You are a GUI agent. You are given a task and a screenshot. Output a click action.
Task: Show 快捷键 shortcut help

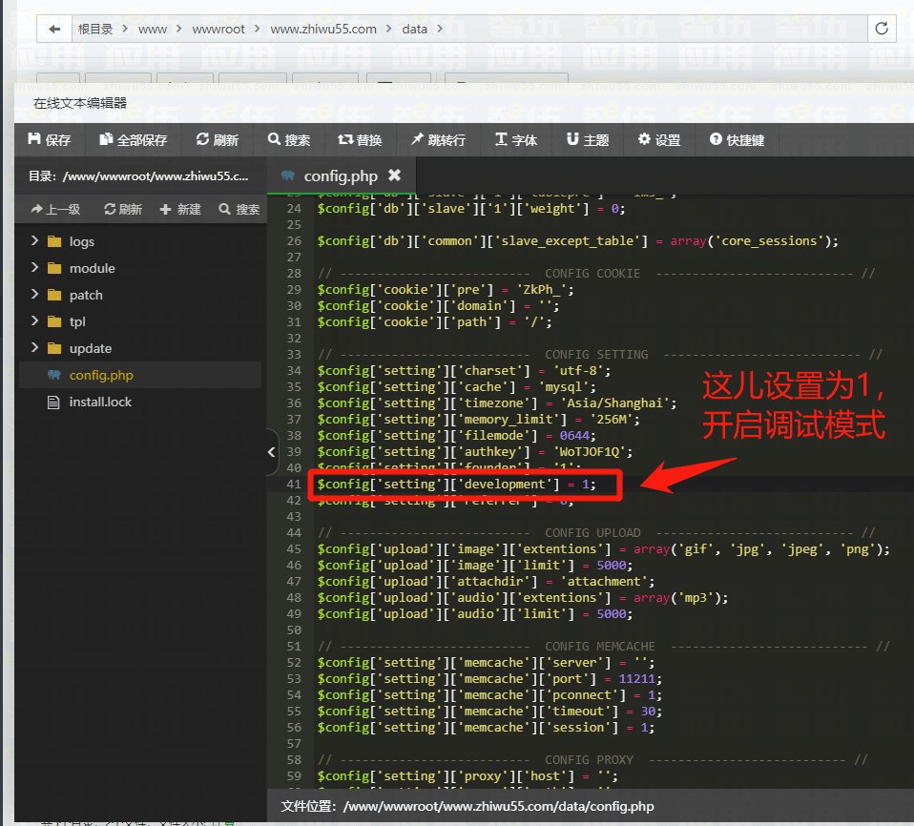[737, 140]
